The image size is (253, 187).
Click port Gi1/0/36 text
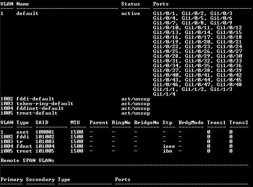229,66
